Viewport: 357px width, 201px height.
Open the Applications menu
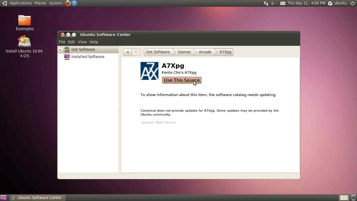tap(21, 3)
